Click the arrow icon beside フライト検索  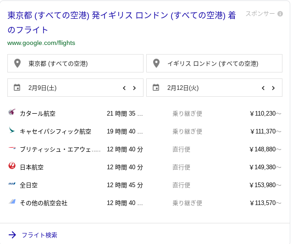click(x=12, y=235)
